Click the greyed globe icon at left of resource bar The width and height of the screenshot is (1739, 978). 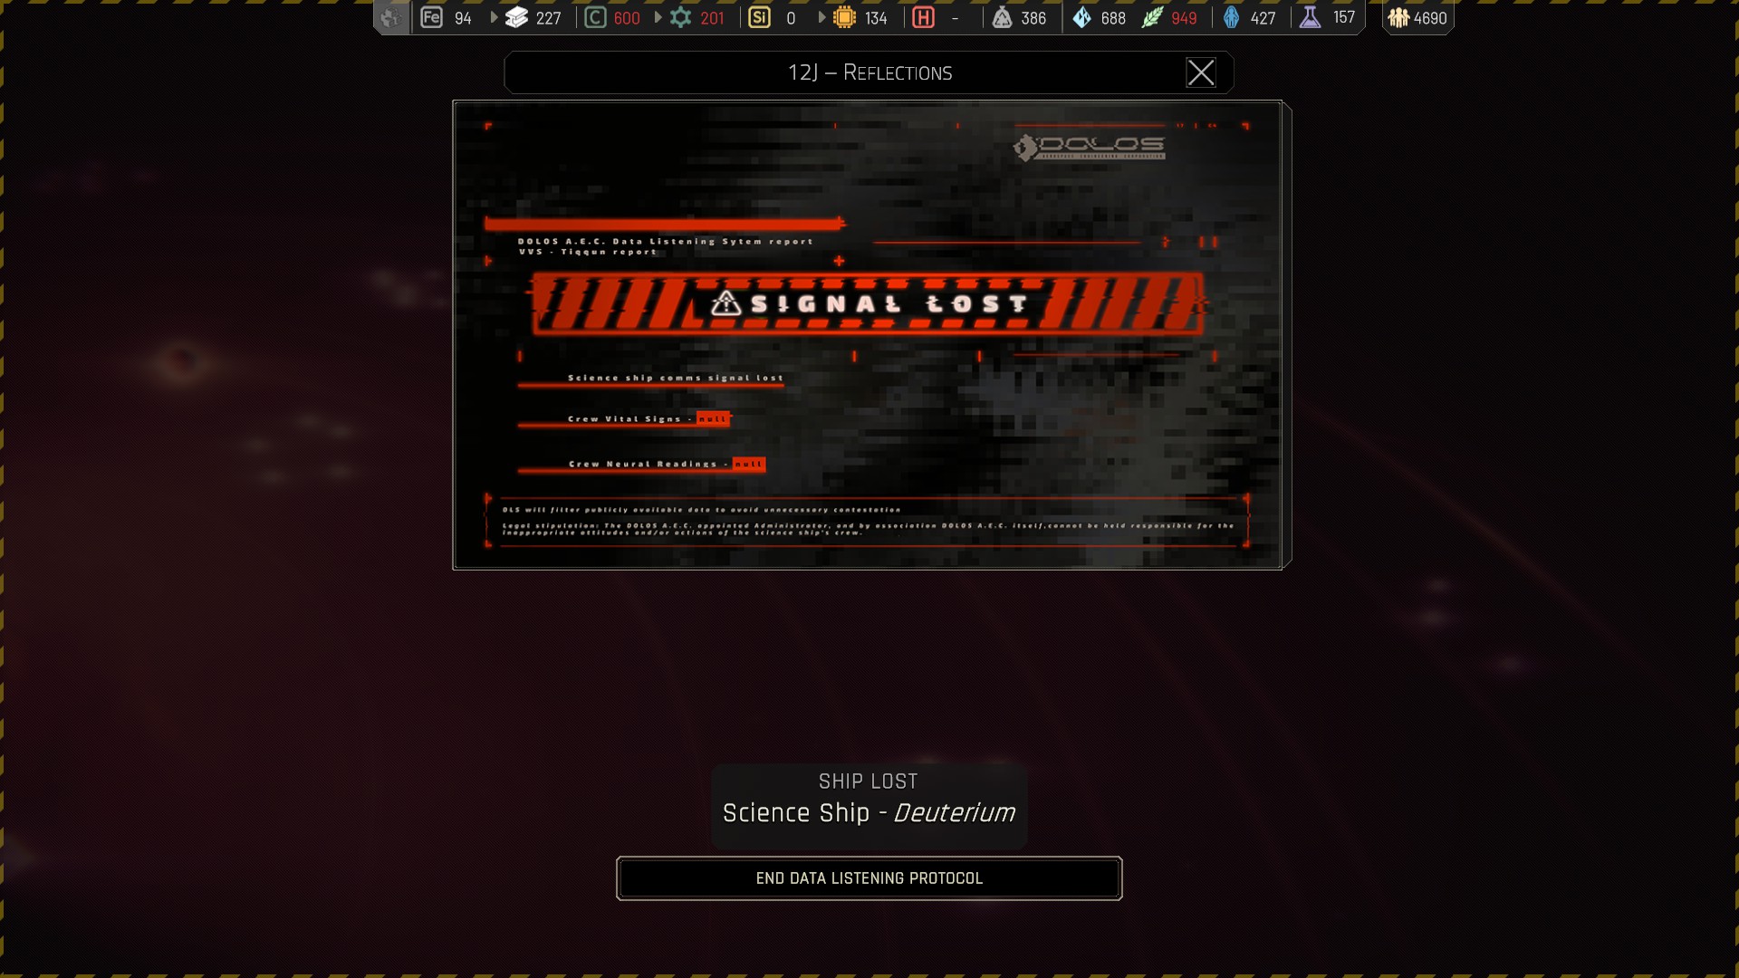point(390,17)
